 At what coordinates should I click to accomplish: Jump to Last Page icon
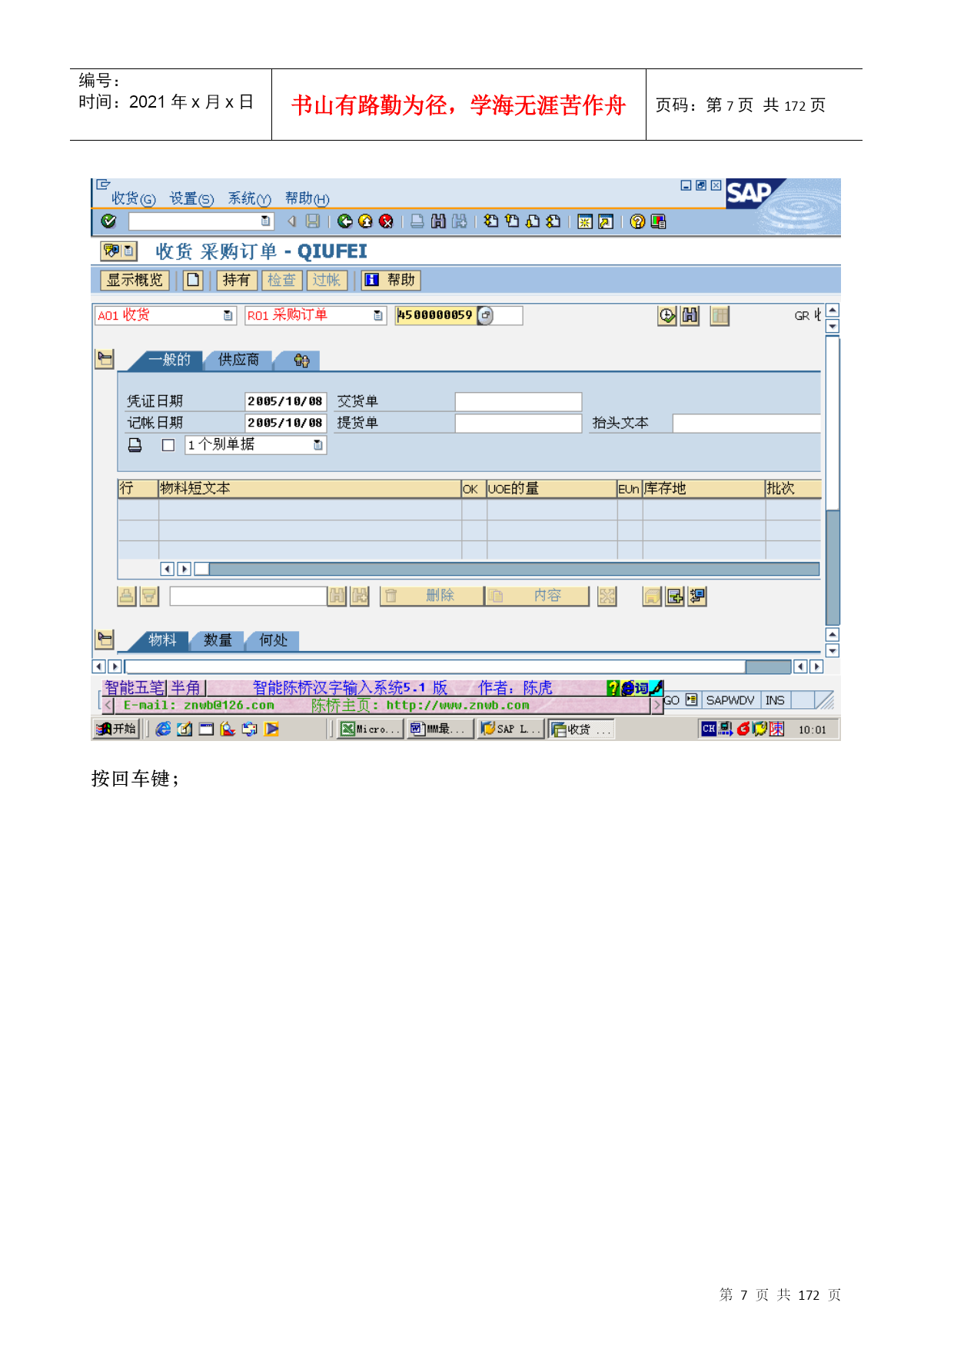pos(553,221)
